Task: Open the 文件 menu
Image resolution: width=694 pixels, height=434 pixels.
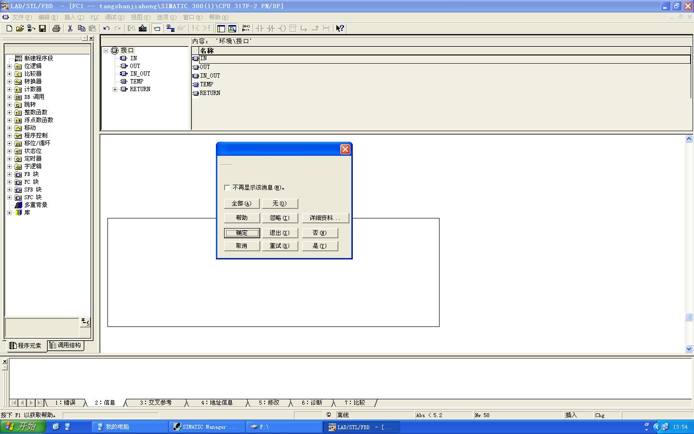Action: [x=21, y=17]
